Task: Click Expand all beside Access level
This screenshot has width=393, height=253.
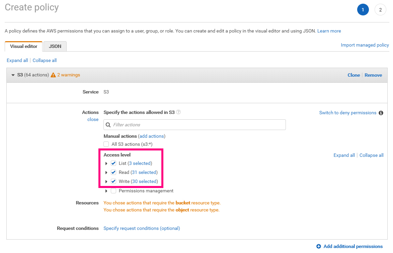Action: click(344, 155)
